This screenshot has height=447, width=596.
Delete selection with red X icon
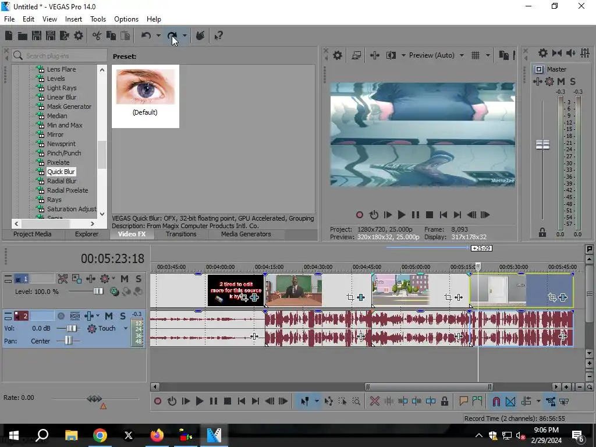(374, 401)
